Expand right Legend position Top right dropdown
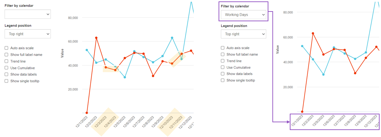The image size is (381, 137). point(243,34)
